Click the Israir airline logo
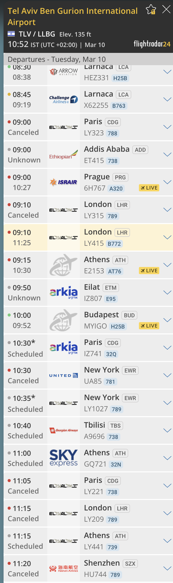 pos(64,182)
